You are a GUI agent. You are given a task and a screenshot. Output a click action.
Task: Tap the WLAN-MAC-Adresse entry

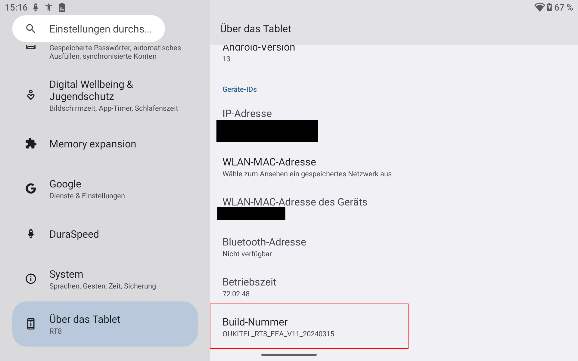pyautogui.click(x=307, y=167)
